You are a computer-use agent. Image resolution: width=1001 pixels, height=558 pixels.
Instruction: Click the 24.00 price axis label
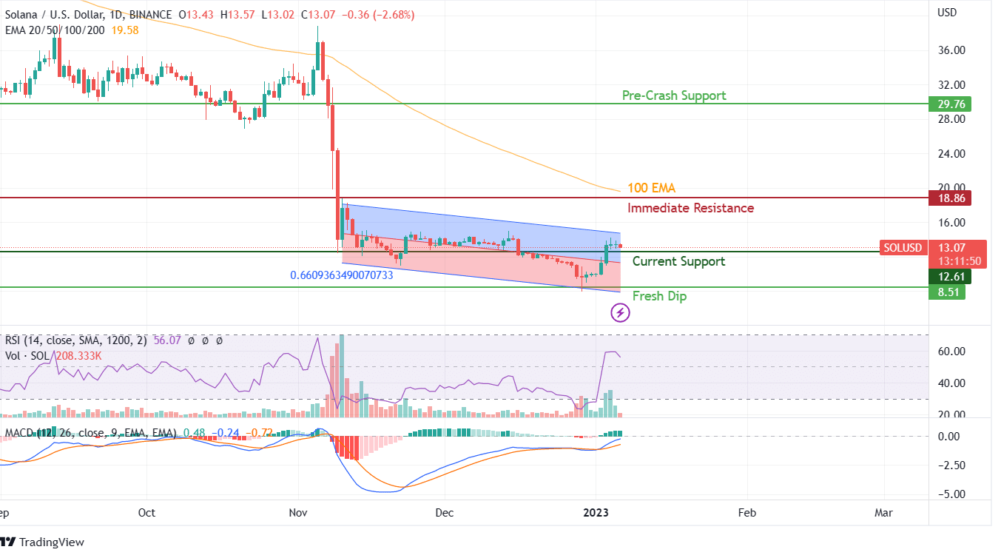point(951,154)
